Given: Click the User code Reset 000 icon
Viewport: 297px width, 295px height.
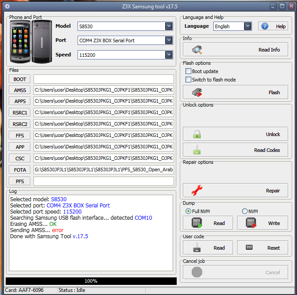Looking at the screenshot, I should [x=249, y=247].
